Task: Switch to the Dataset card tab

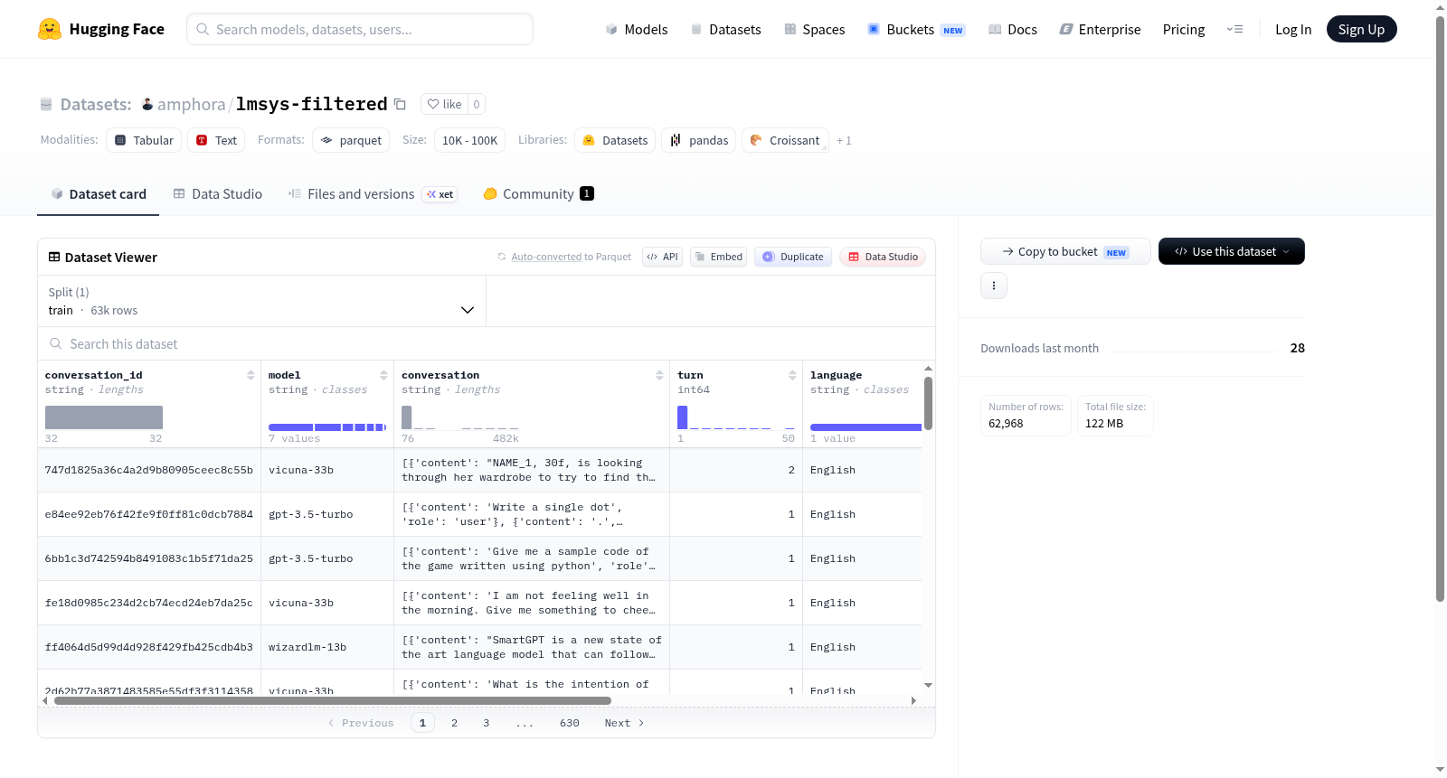Action: tap(99, 194)
